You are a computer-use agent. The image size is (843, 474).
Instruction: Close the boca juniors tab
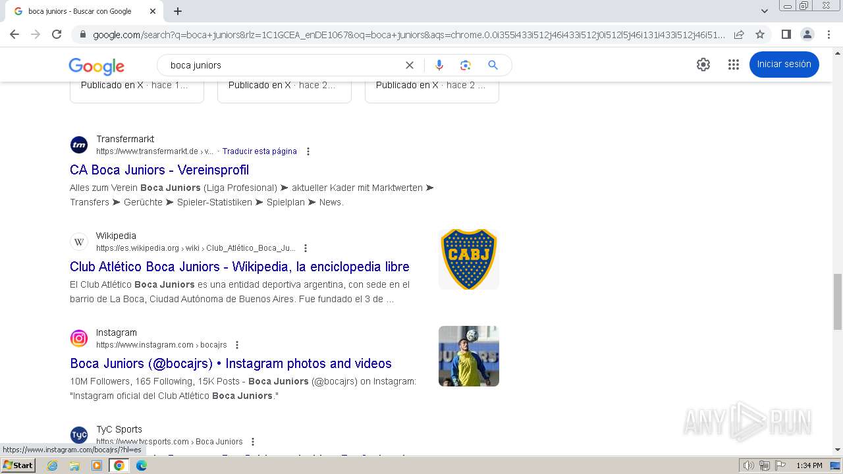point(153,11)
